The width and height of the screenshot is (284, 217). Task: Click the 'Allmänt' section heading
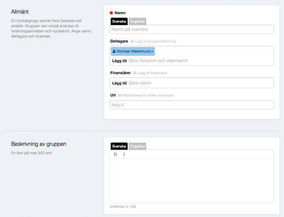(x=20, y=12)
